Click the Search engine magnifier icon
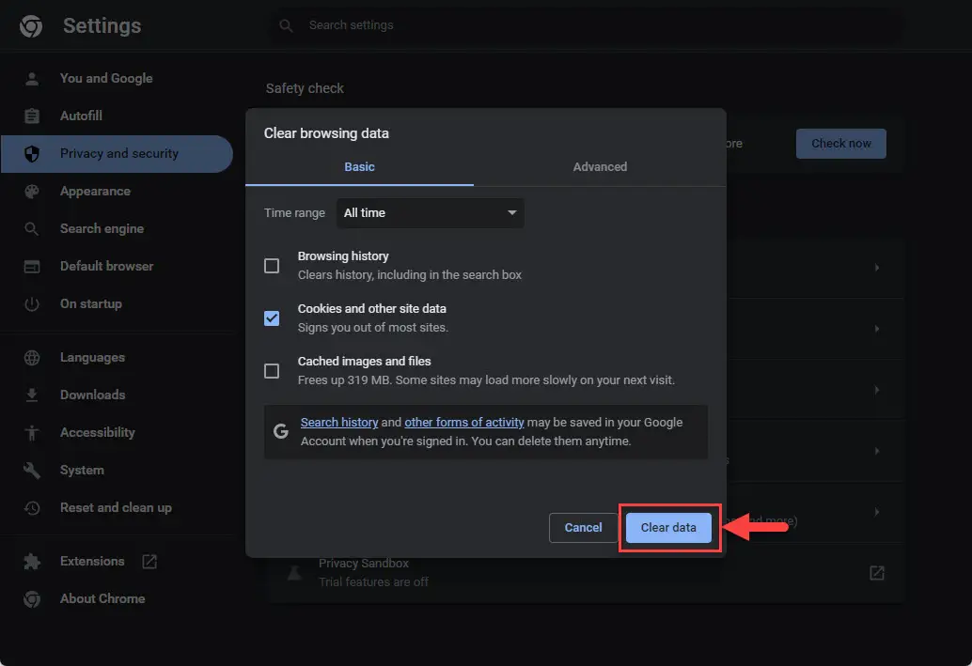This screenshot has width=972, height=666. [32, 229]
